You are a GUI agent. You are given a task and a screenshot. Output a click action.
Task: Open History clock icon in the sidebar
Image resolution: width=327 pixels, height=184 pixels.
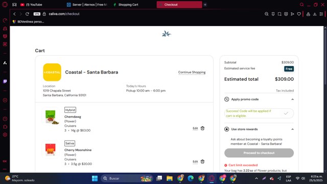(5, 119)
